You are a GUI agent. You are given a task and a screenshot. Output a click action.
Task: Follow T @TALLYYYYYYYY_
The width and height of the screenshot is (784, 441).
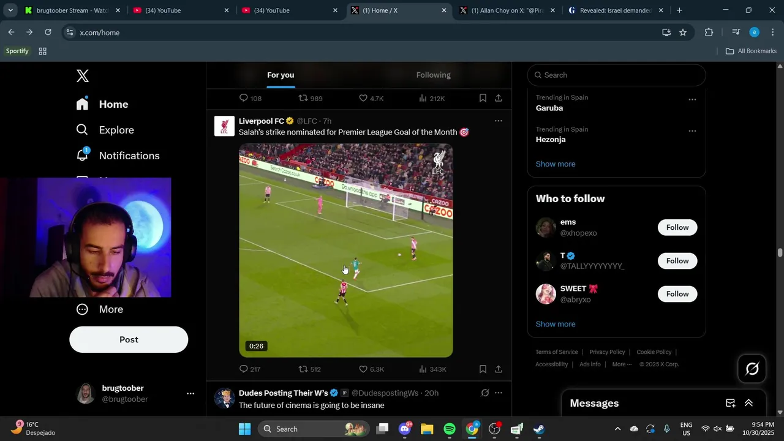[677, 261]
